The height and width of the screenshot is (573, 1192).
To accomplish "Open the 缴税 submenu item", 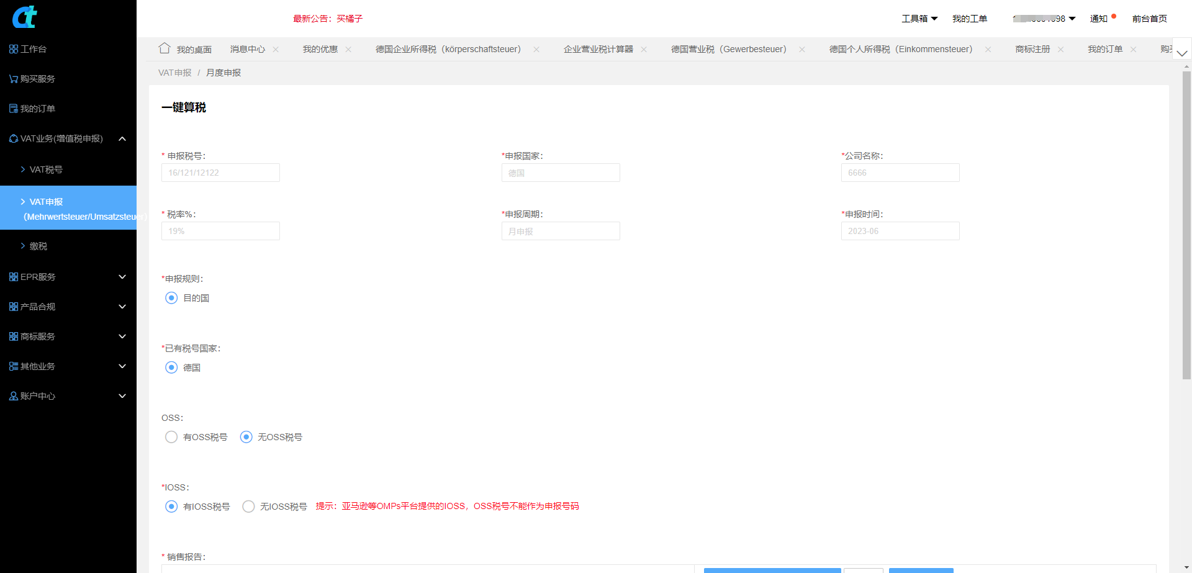I will point(68,246).
